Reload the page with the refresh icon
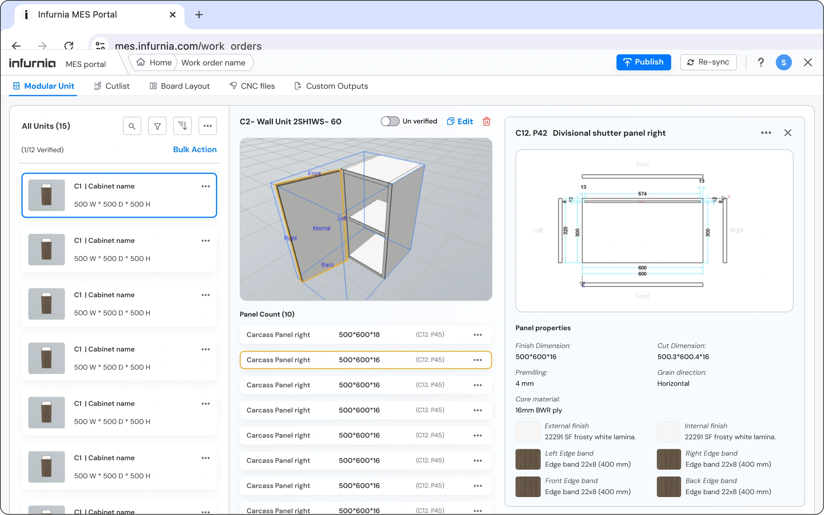 [x=69, y=46]
